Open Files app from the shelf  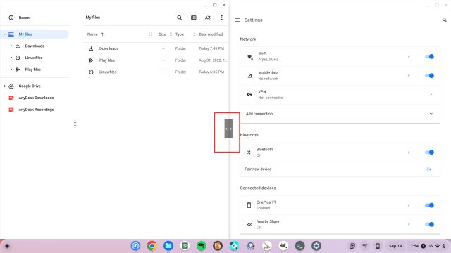coord(168,246)
